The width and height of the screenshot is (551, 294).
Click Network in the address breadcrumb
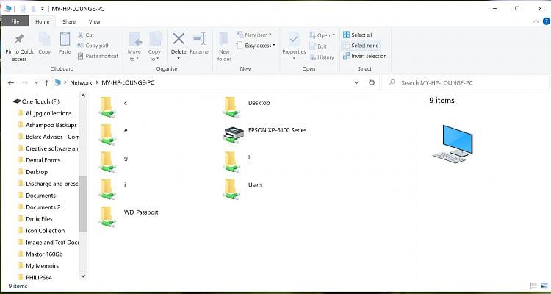click(81, 82)
